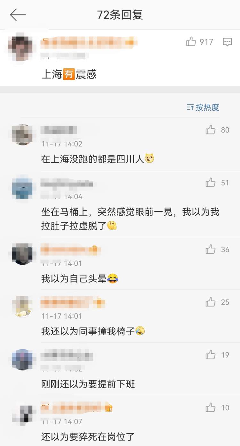Open avatar of the 头晕 commenter
The height and width of the screenshot is (446, 240).
click(x=22, y=254)
